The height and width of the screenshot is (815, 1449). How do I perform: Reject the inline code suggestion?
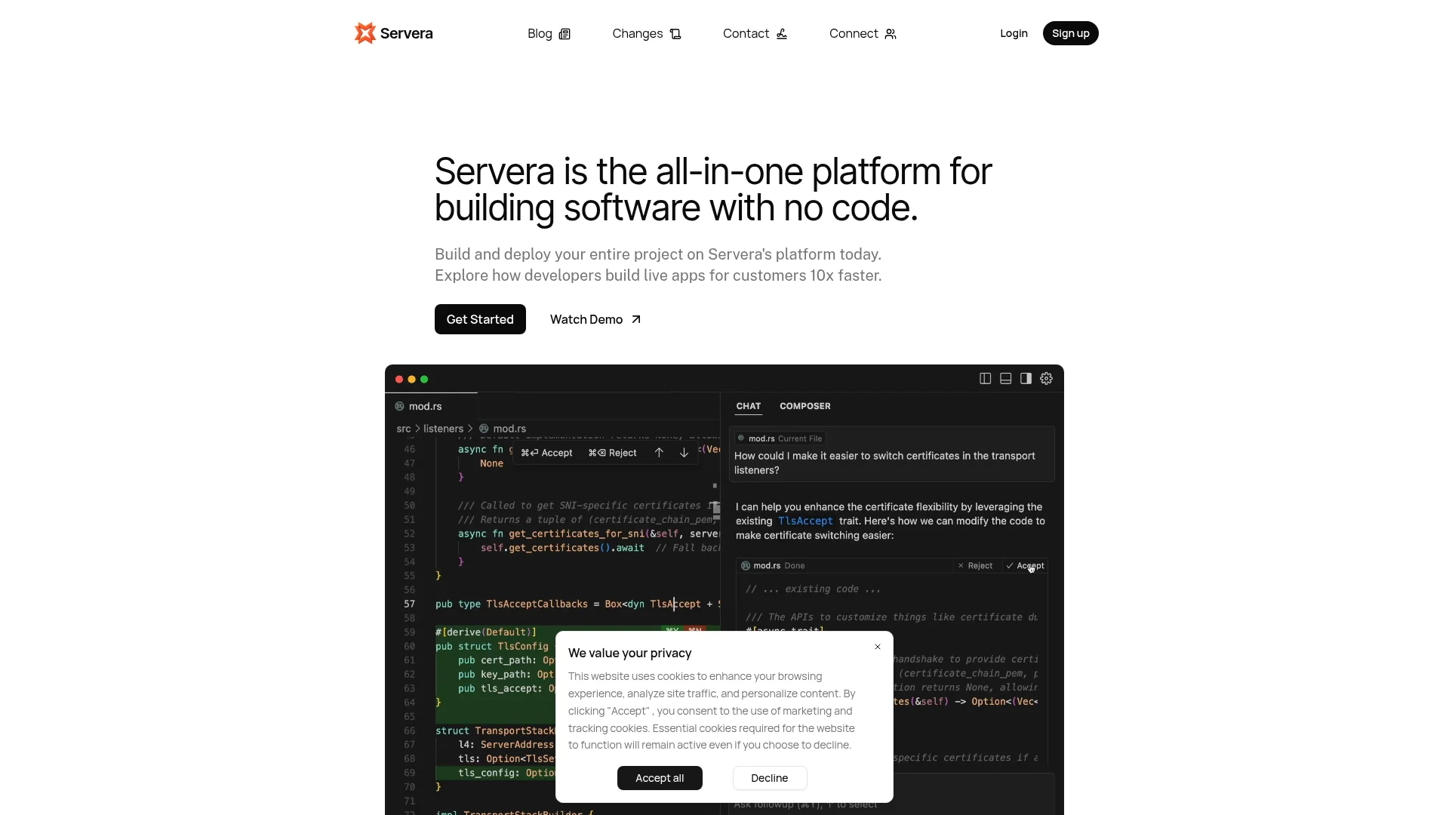point(612,453)
